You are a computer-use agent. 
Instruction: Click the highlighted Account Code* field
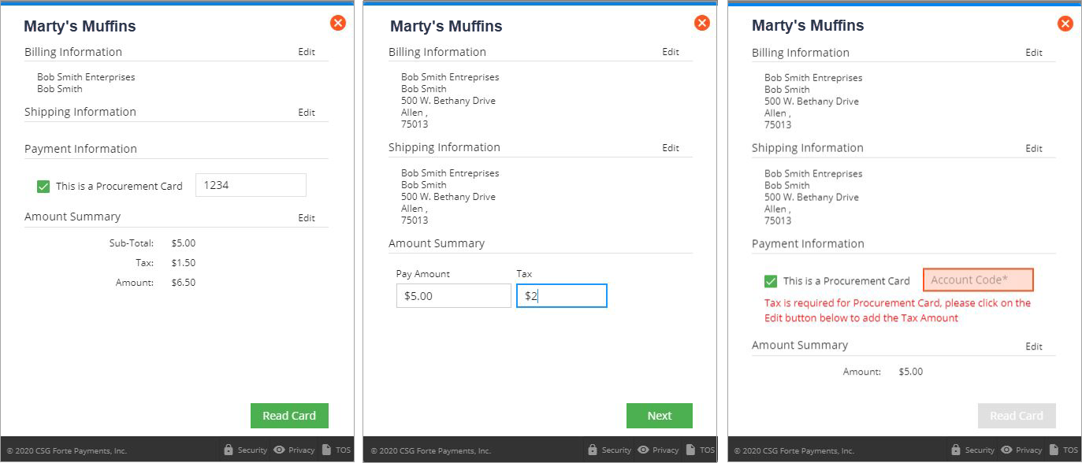pos(978,280)
